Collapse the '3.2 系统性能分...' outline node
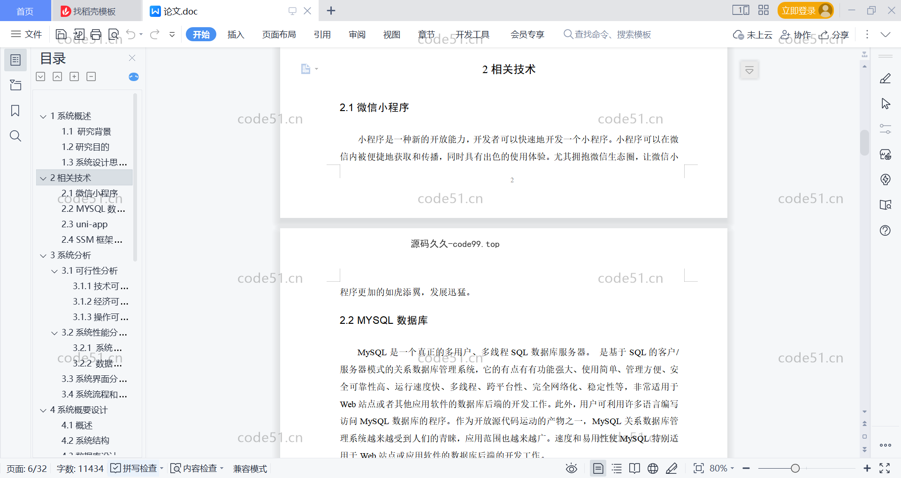The height and width of the screenshot is (478, 901). click(x=54, y=333)
